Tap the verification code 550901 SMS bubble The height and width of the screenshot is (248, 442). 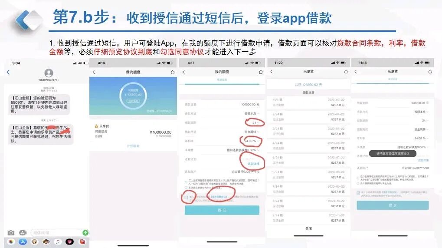(39, 104)
